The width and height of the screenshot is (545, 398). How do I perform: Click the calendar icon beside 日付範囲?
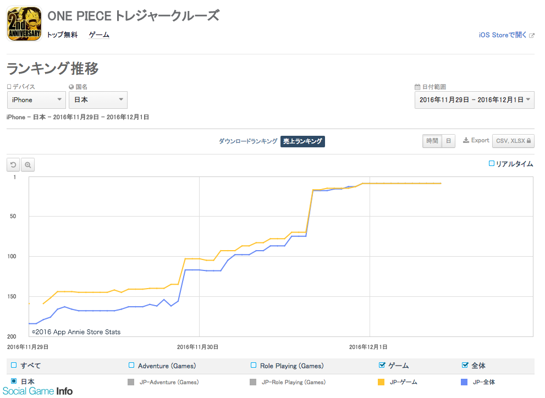coord(417,87)
